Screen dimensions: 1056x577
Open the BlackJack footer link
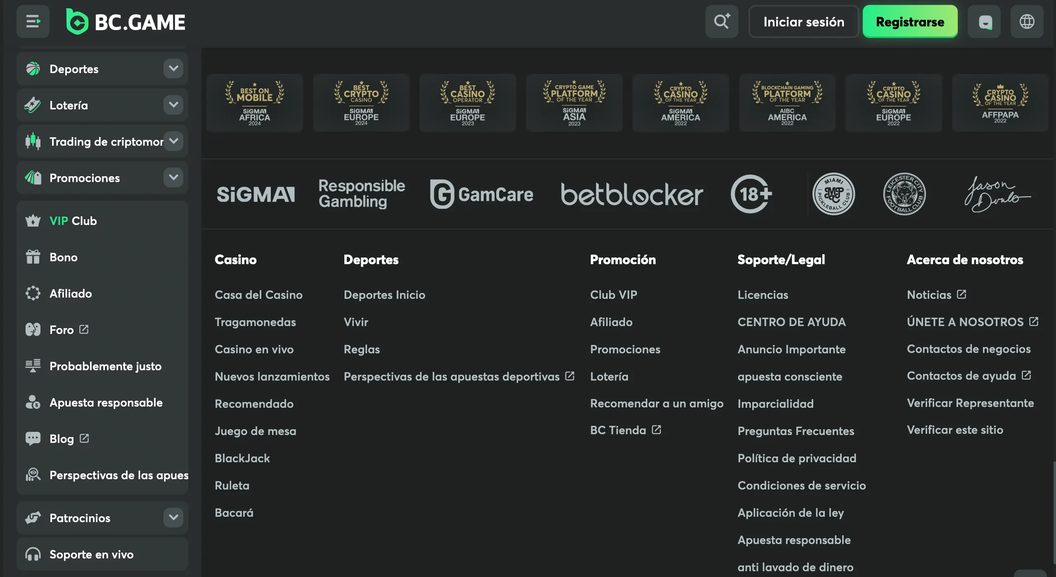click(242, 458)
